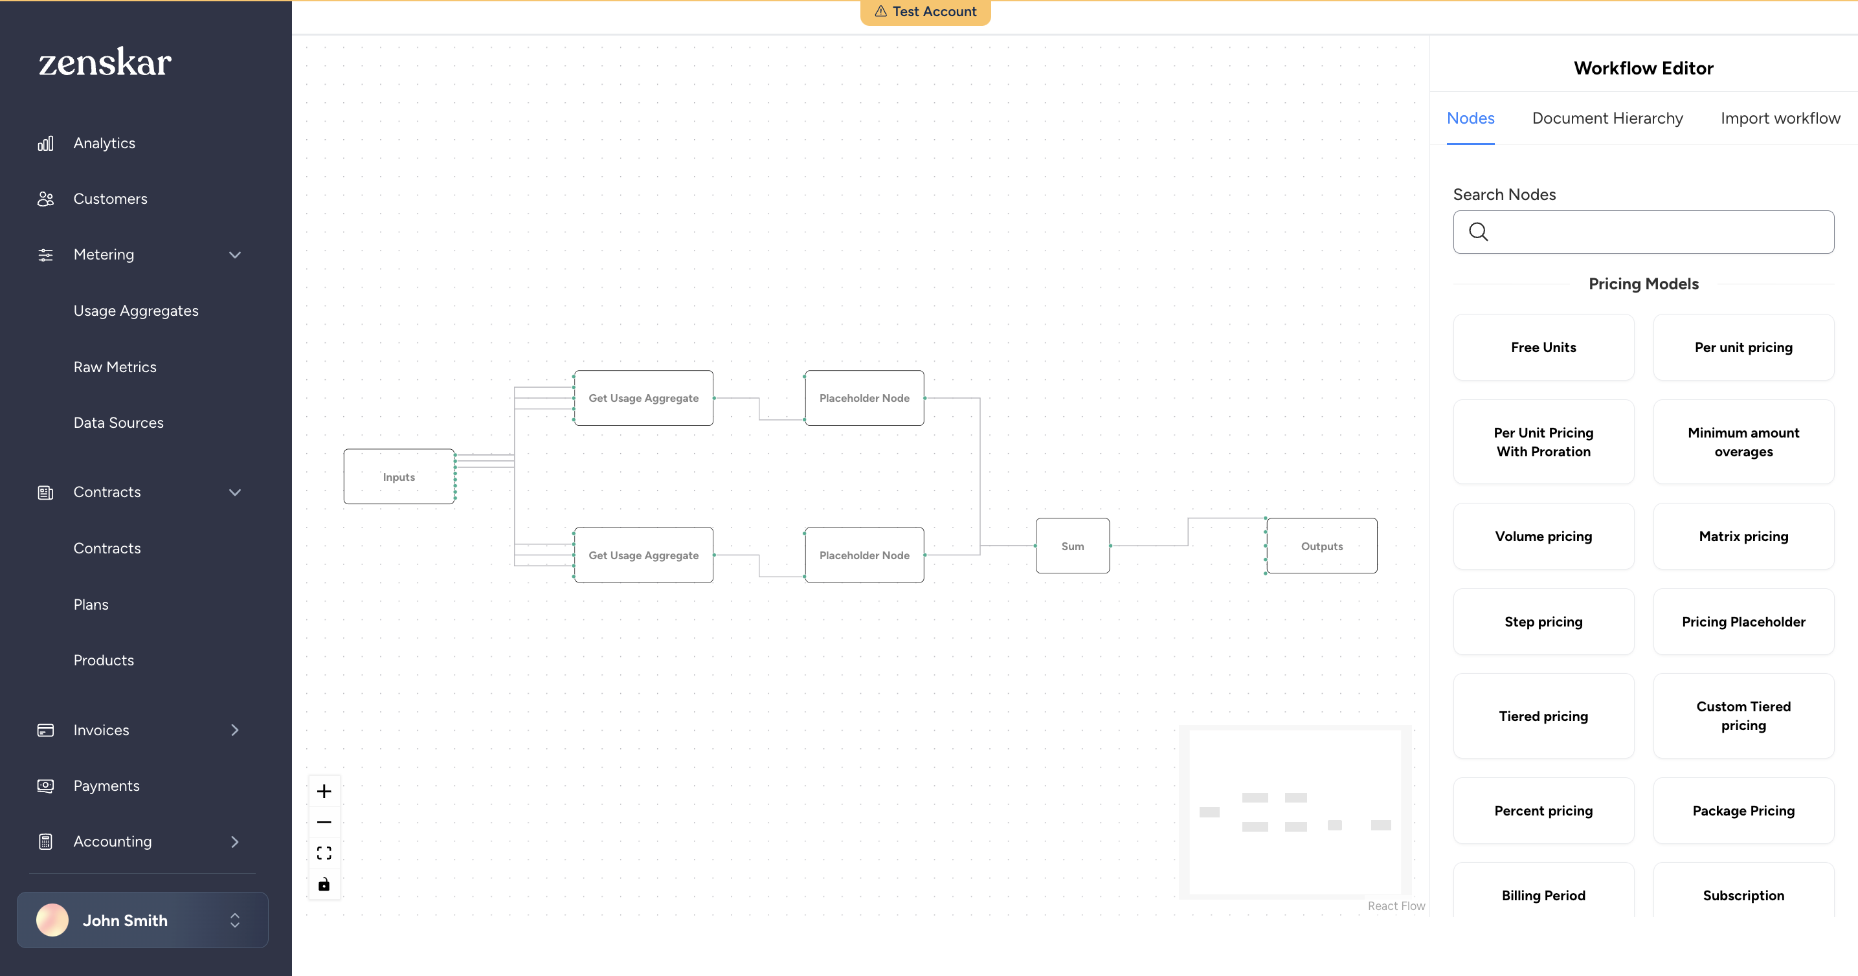Collapse the Metering section

[234, 254]
